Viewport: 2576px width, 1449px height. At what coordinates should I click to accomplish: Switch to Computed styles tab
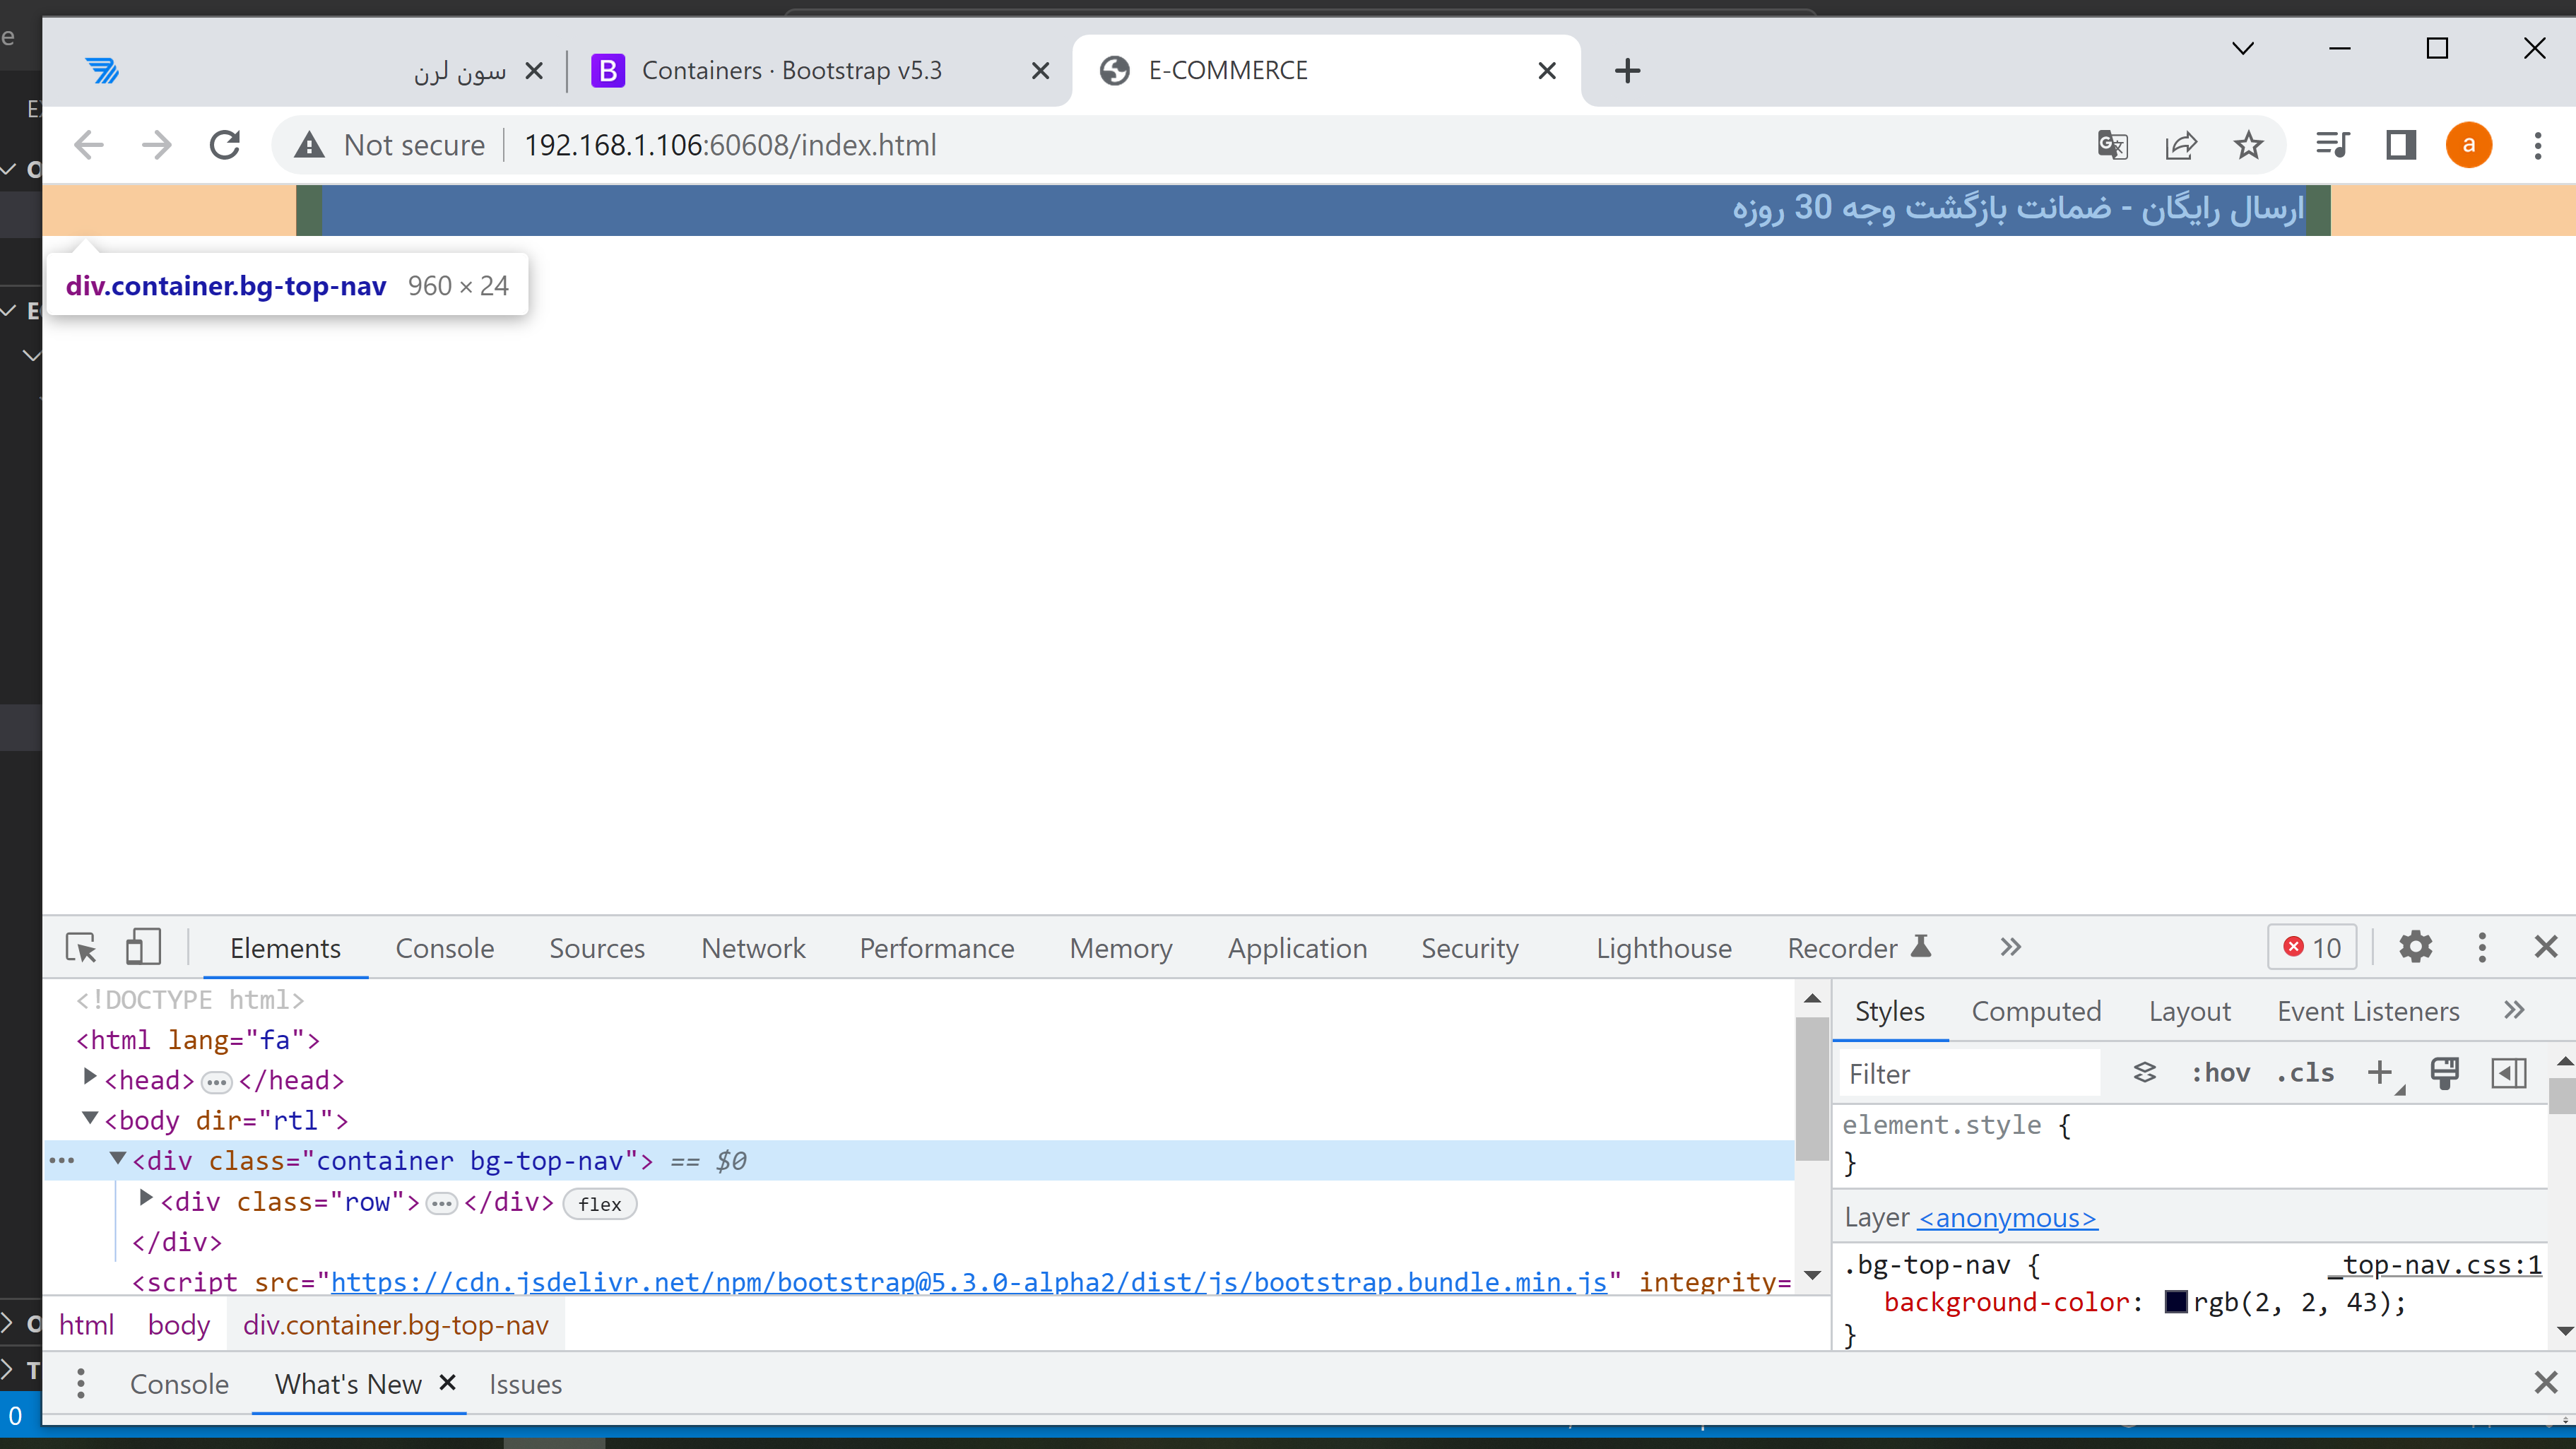2036,1011
